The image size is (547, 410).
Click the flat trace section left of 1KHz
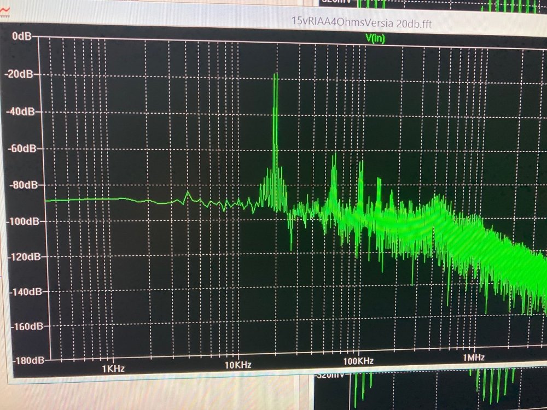pyautogui.click(x=82, y=200)
